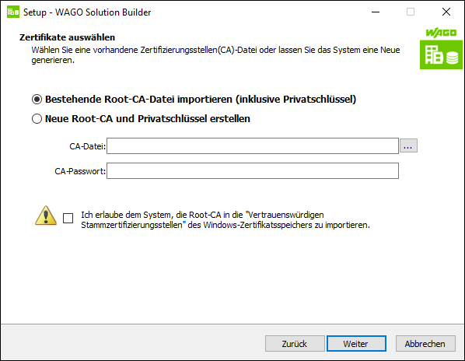This screenshot has width=465, height=361.
Task: Click the Zertifikate auswählen heading
Action: [68, 37]
